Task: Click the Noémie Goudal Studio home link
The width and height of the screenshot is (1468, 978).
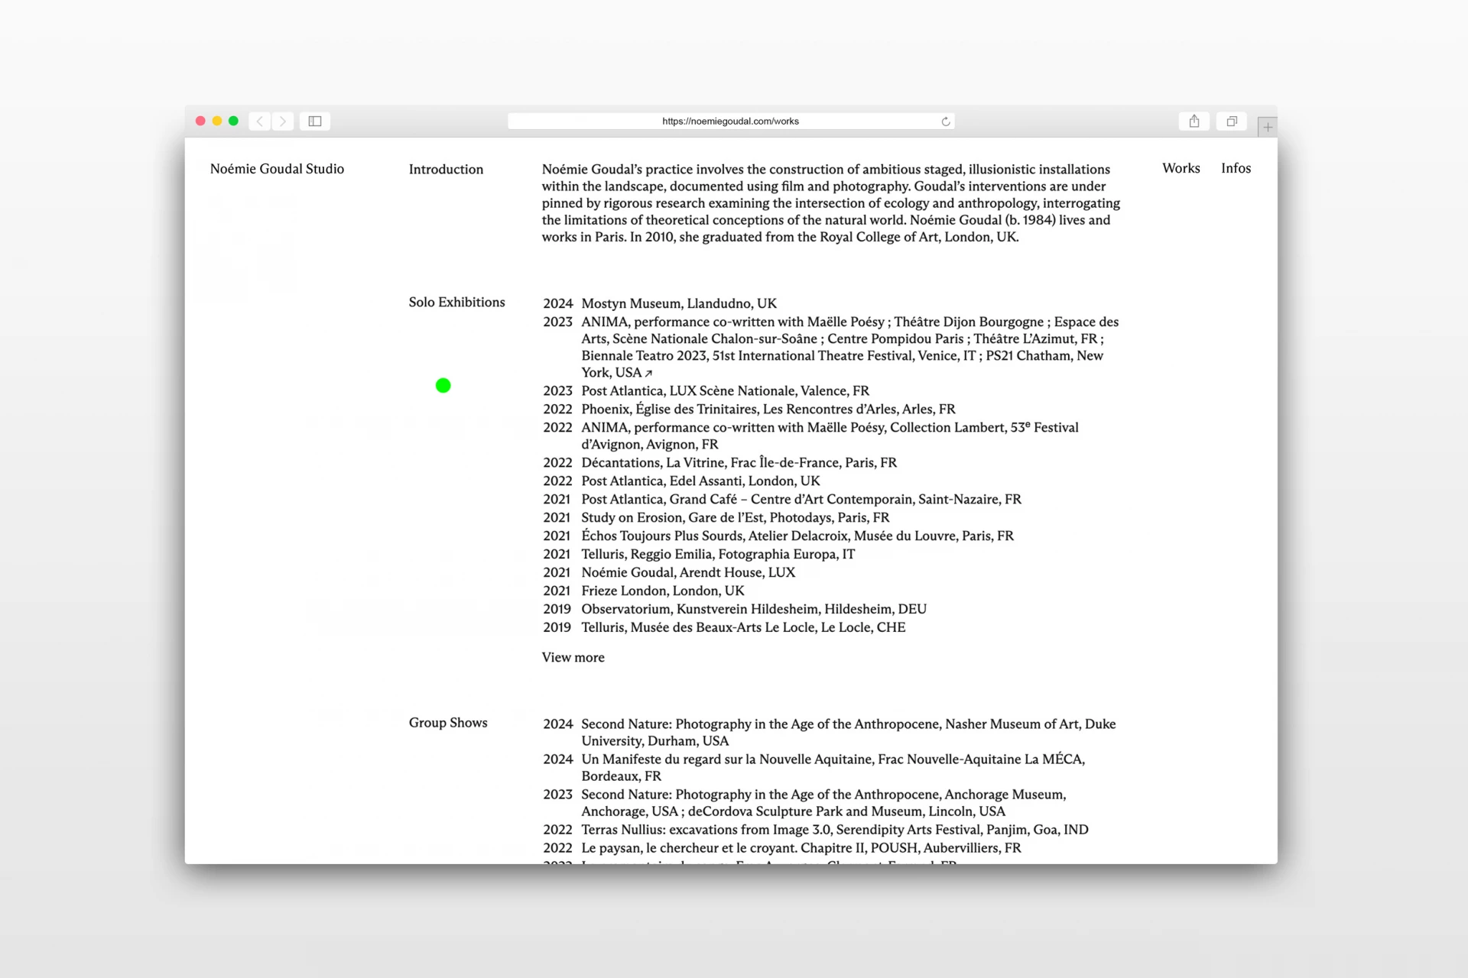Action: [277, 169]
